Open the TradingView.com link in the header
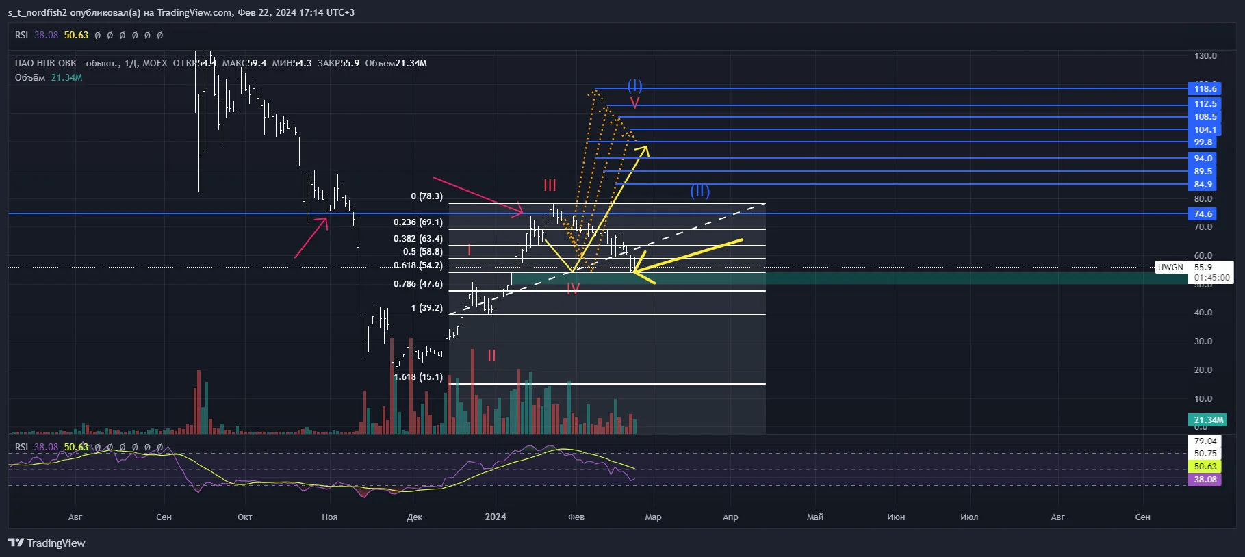Screen dimensions: 1245x557 [194, 12]
